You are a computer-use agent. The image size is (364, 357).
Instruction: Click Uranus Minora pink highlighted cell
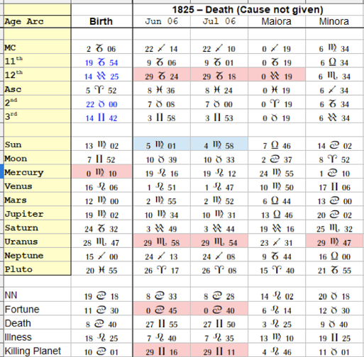(334, 241)
